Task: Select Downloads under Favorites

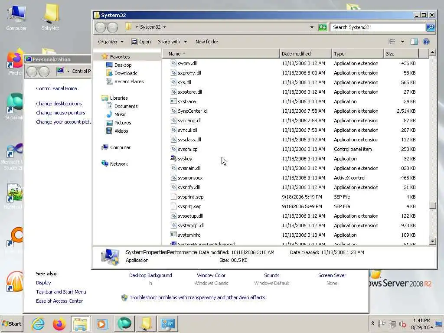Action: (x=121, y=73)
